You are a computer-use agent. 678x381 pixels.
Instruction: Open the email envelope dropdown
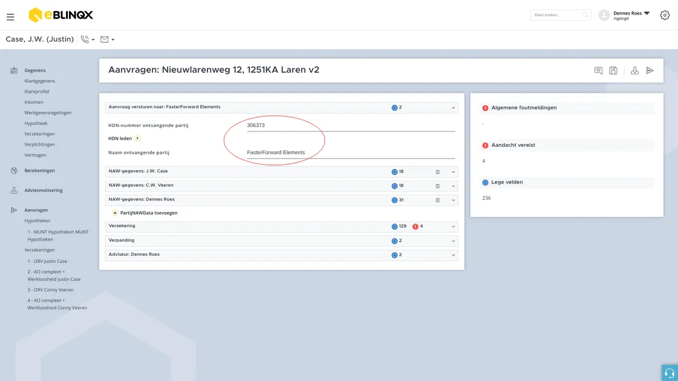tap(107, 40)
